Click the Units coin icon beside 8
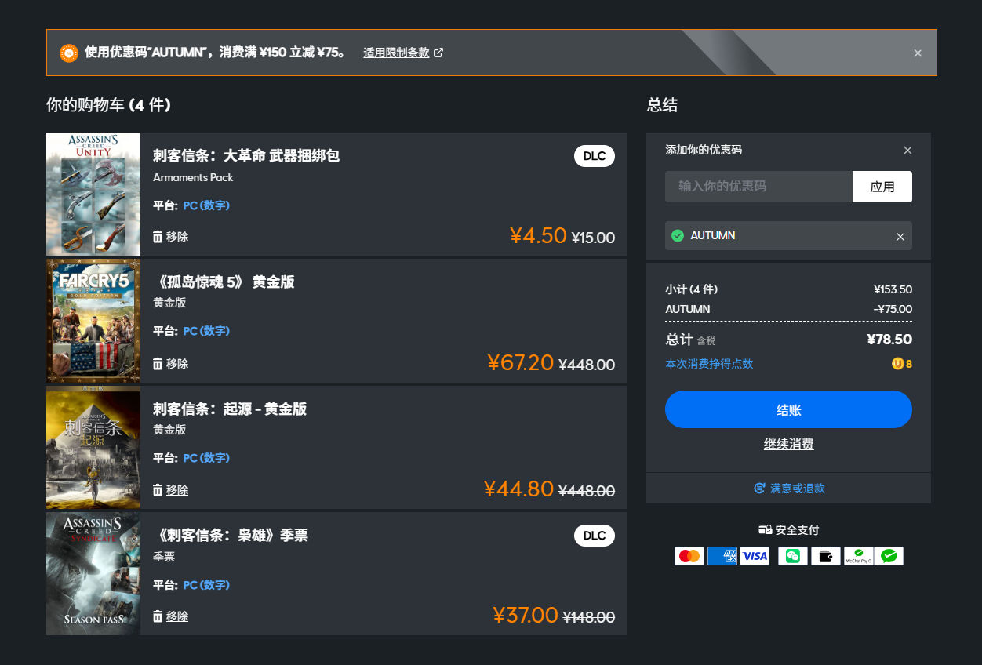The image size is (982, 665). [x=897, y=364]
